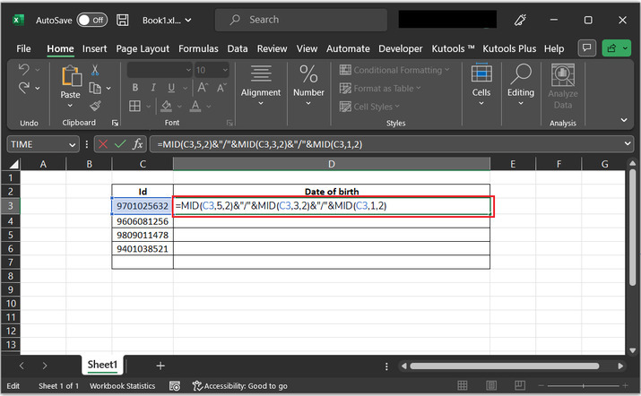Apply the Font Color swatch
This screenshot has height=396, width=641.
tap(195, 107)
